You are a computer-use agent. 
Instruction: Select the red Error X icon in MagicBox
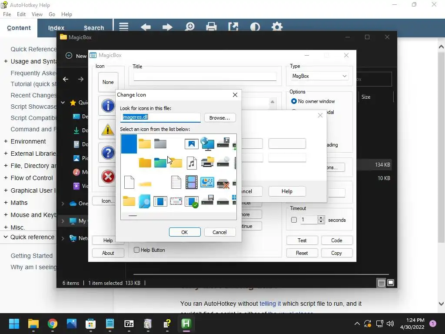point(108,177)
